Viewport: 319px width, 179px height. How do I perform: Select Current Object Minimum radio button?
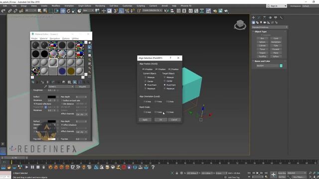pyautogui.click(x=145, y=78)
